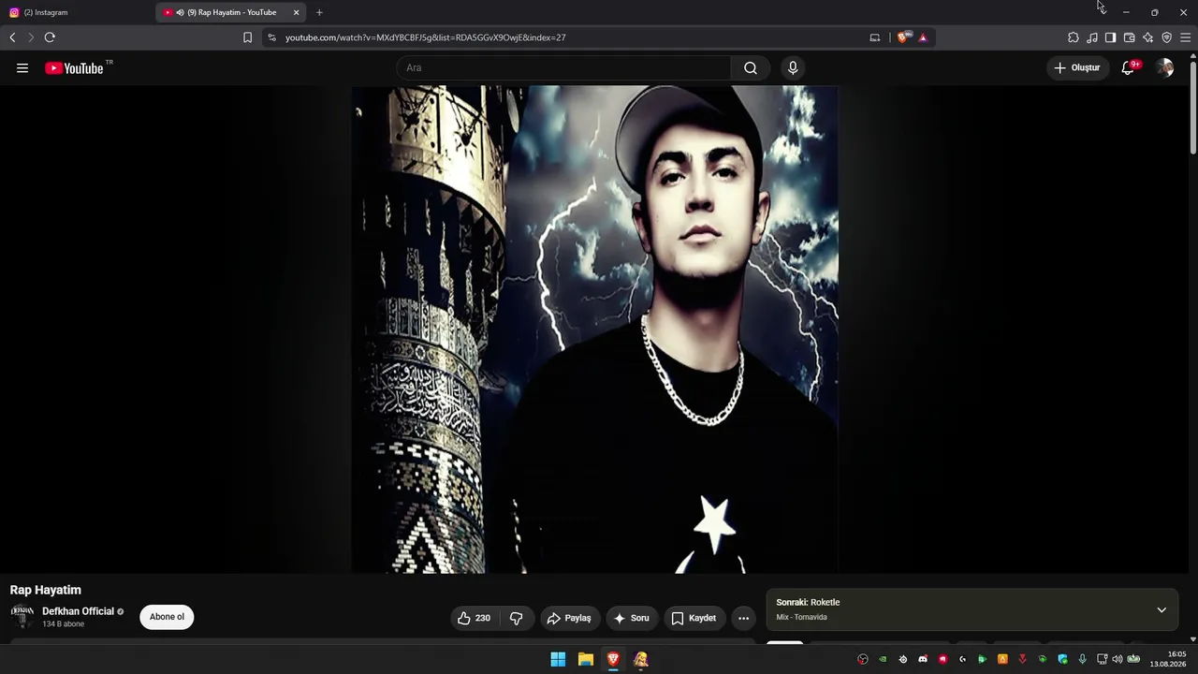Open Leo AI sparkle icon
The width and height of the screenshot is (1198, 674).
(x=1147, y=37)
